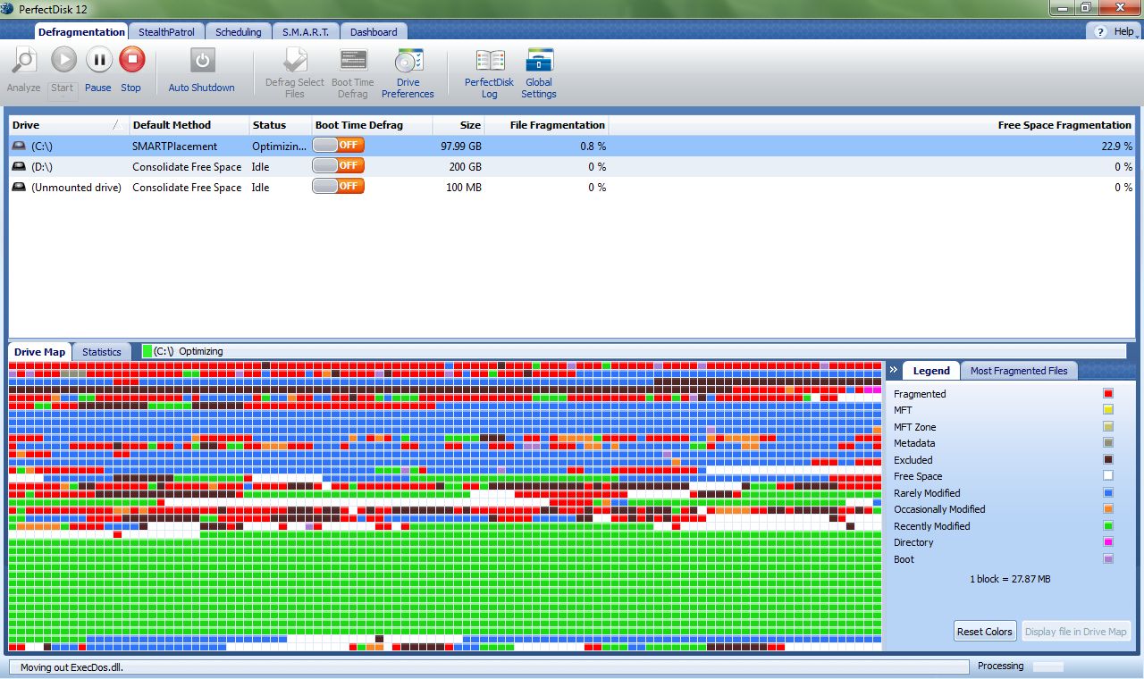
Task: Click the Help question mark icon
Action: click(x=1102, y=31)
